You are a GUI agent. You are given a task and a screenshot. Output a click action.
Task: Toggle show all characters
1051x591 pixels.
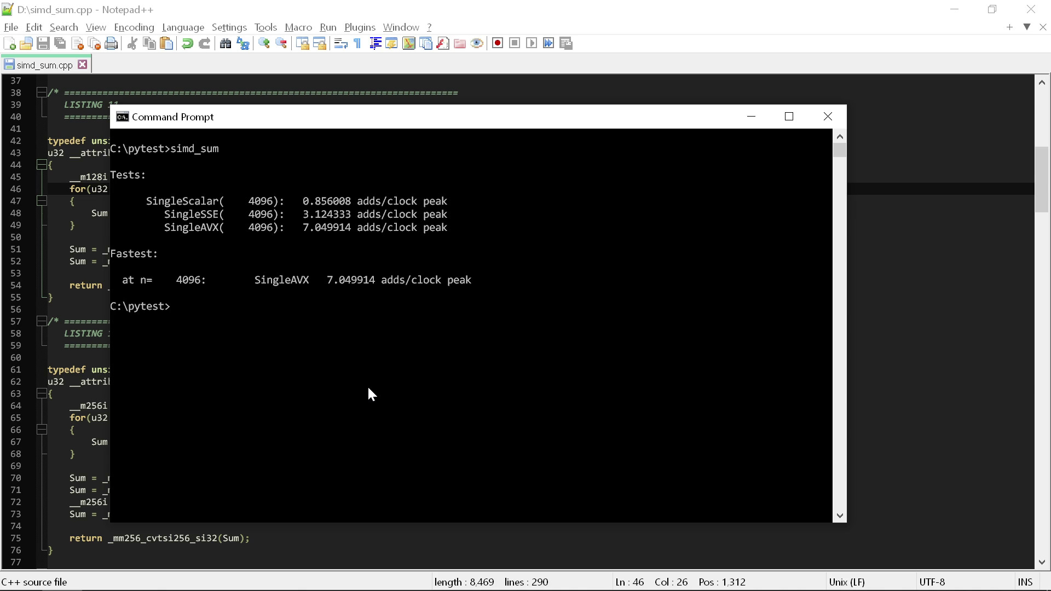click(x=356, y=43)
